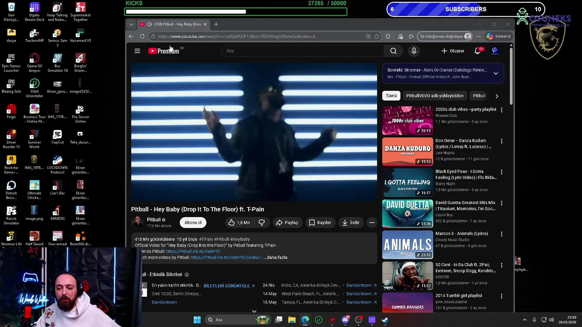Like the Pitbull video (1,6 Mn)
Viewport: 582px width, 327px height.
(239, 223)
